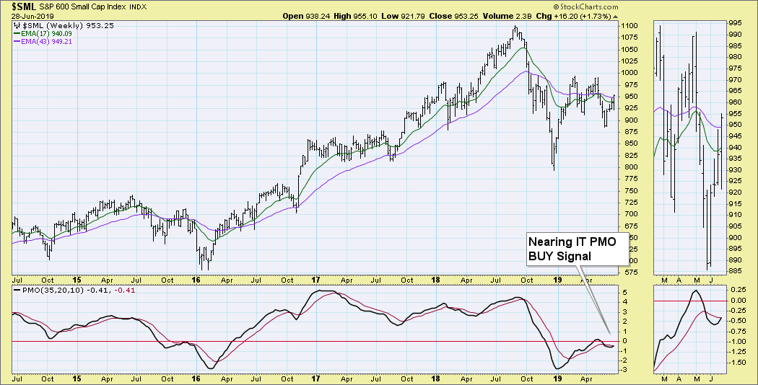Click the 'Nearing IT PMO BUY Signal' annotation box
Viewport: 758px width, 385px height.
click(x=578, y=248)
